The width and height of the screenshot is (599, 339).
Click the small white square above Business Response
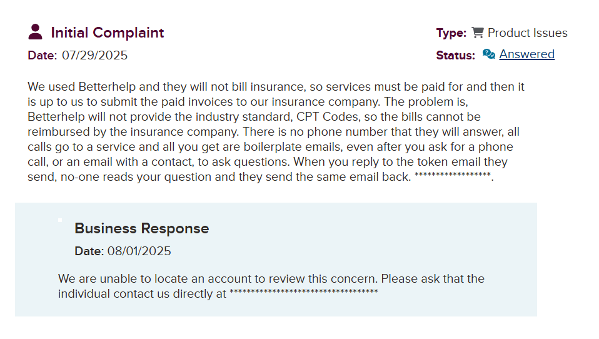pos(60,220)
